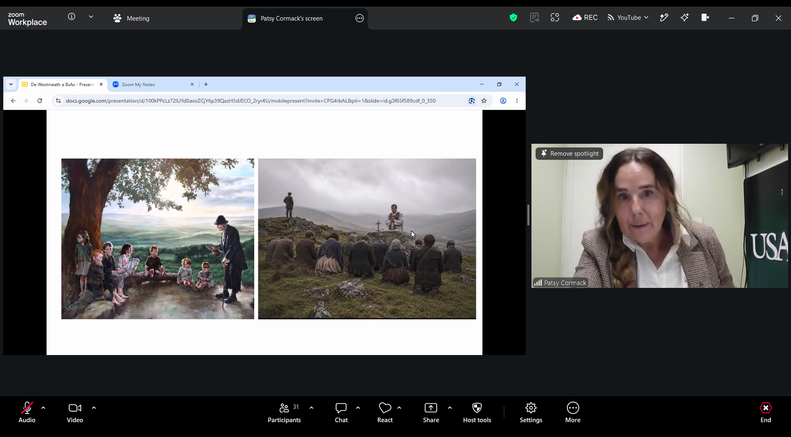
Task: View site information icon in address bar
Action: [x=59, y=100]
